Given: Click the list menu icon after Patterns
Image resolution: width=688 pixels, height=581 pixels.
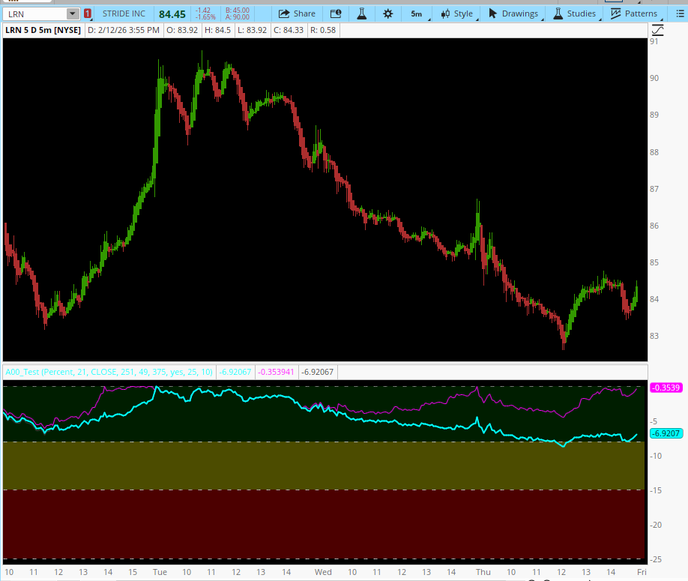Looking at the screenshot, I should point(677,13).
